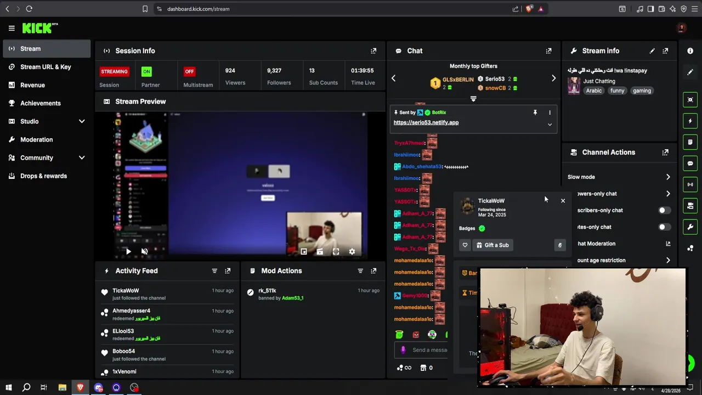Pop out the Channel Actions panel

[665, 153]
